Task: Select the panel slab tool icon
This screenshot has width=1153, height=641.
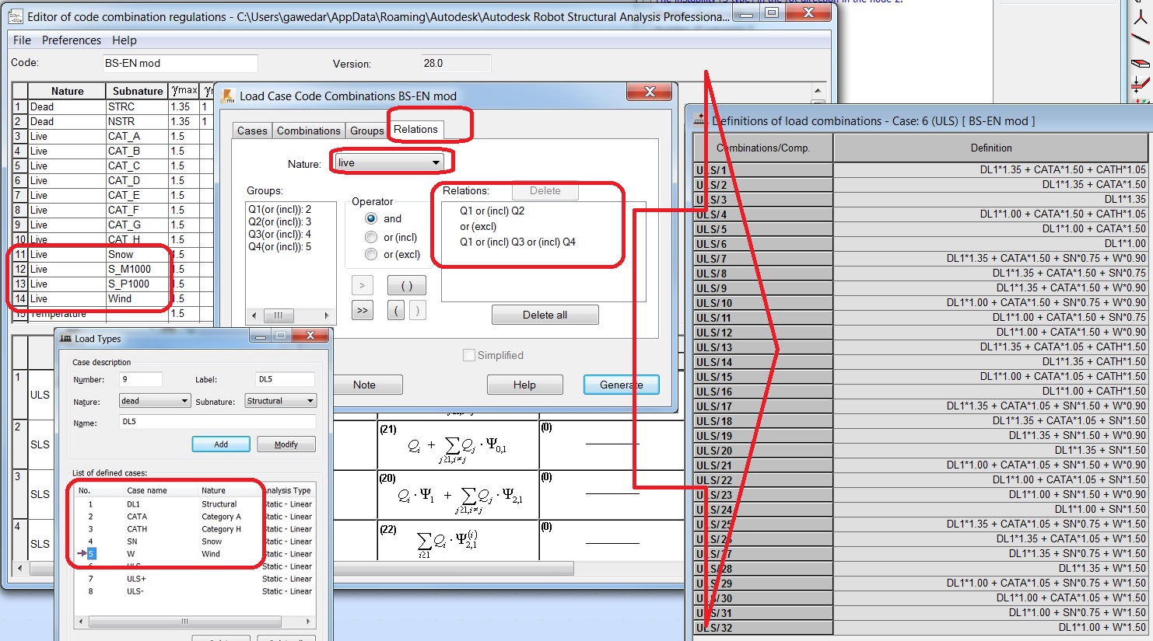Action: pyautogui.click(x=1140, y=62)
